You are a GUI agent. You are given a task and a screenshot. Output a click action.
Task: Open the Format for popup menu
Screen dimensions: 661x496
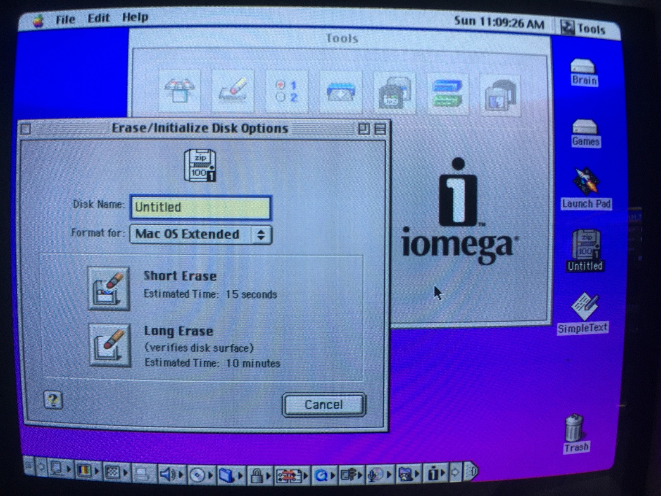point(201,234)
